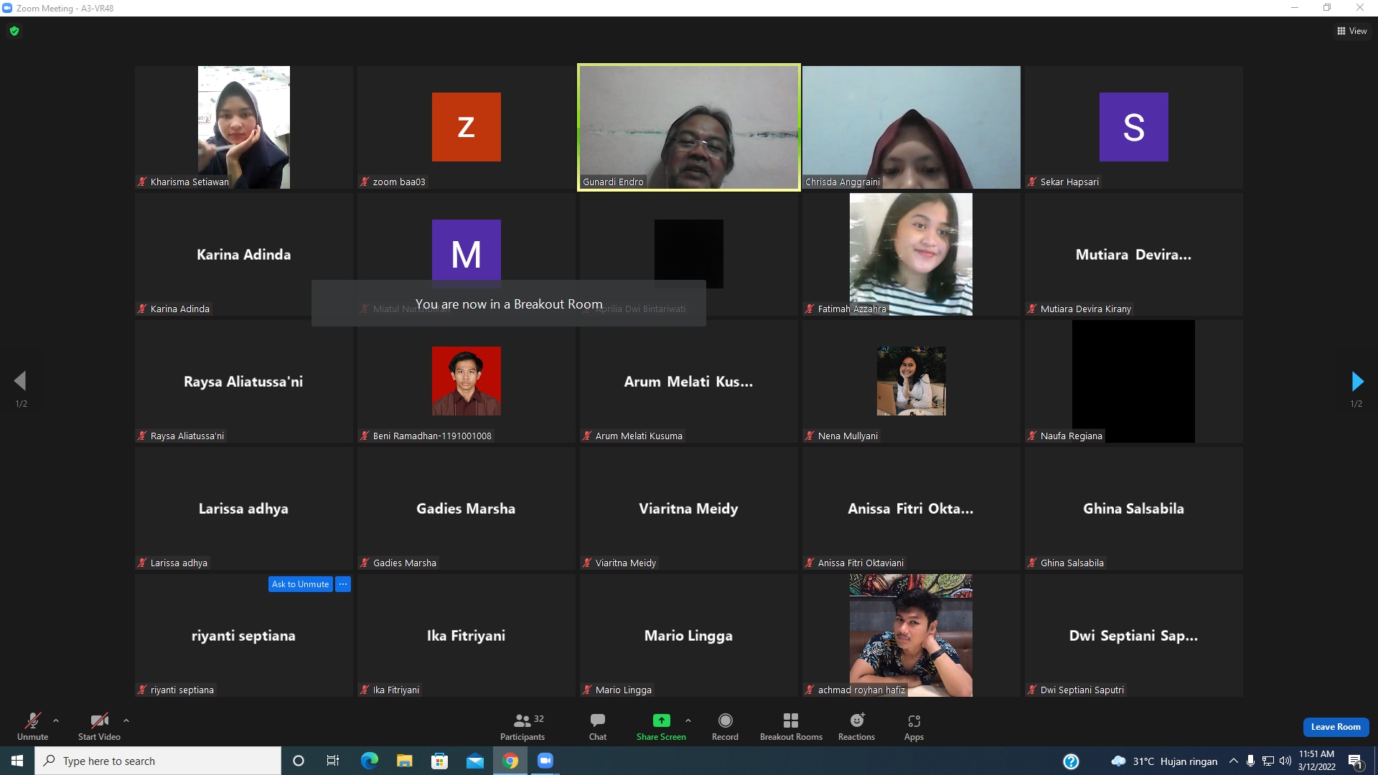
Task: Open the View layout menu
Action: [x=1351, y=31]
